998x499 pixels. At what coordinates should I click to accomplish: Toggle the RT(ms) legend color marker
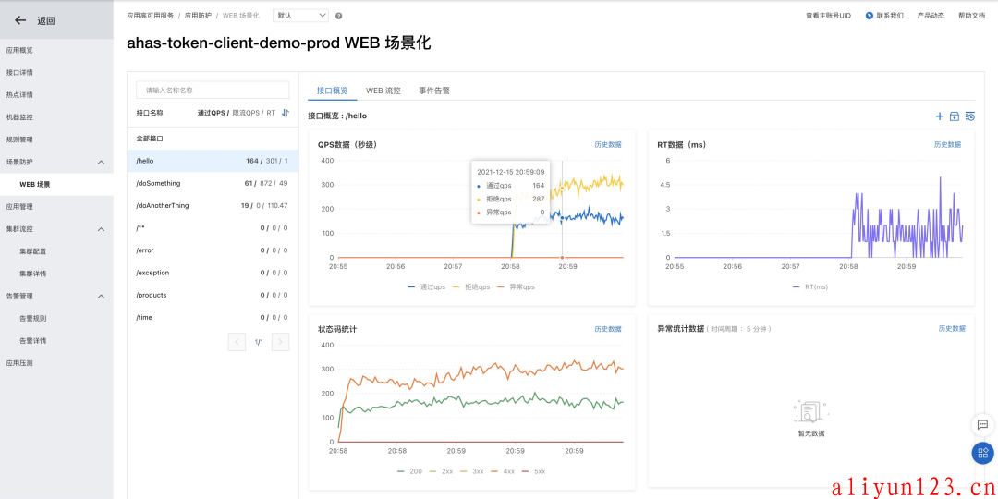[797, 287]
